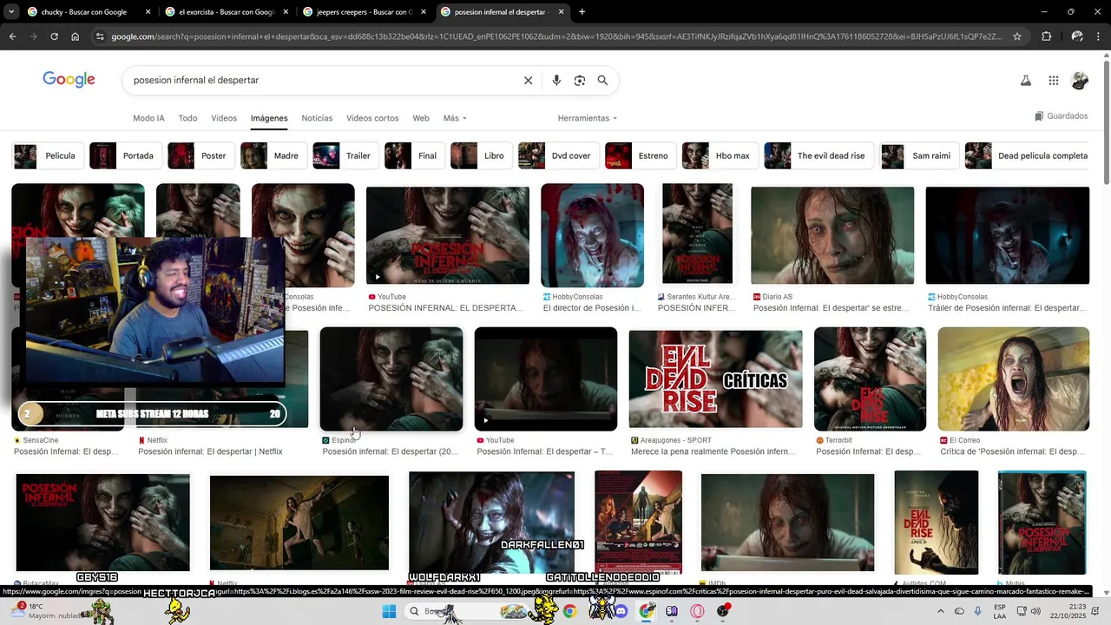Open Chrome three-dot menu
Image resolution: width=1111 pixels, height=625 pixels.
tap(1099, 36)
